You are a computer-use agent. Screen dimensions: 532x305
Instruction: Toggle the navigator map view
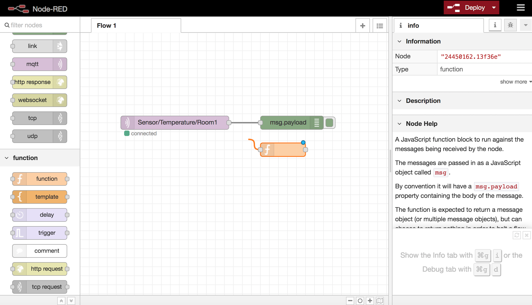tap(380, 301)
